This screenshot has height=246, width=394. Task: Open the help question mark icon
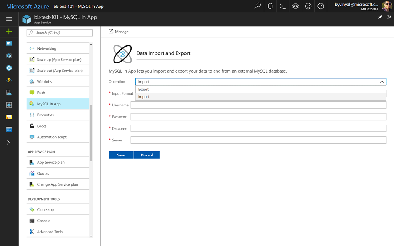(321, 6)
